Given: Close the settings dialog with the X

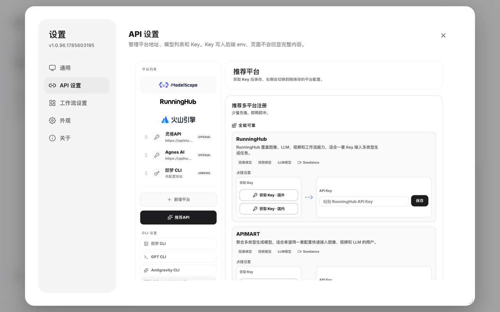Looking at the screenshot, I should (443, 35).
